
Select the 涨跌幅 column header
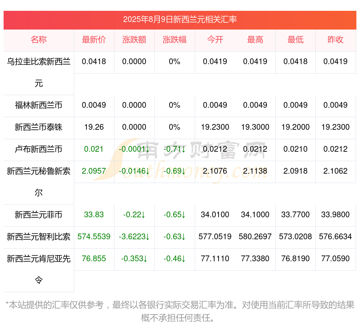pyautogui.click(x=175, y=40)
